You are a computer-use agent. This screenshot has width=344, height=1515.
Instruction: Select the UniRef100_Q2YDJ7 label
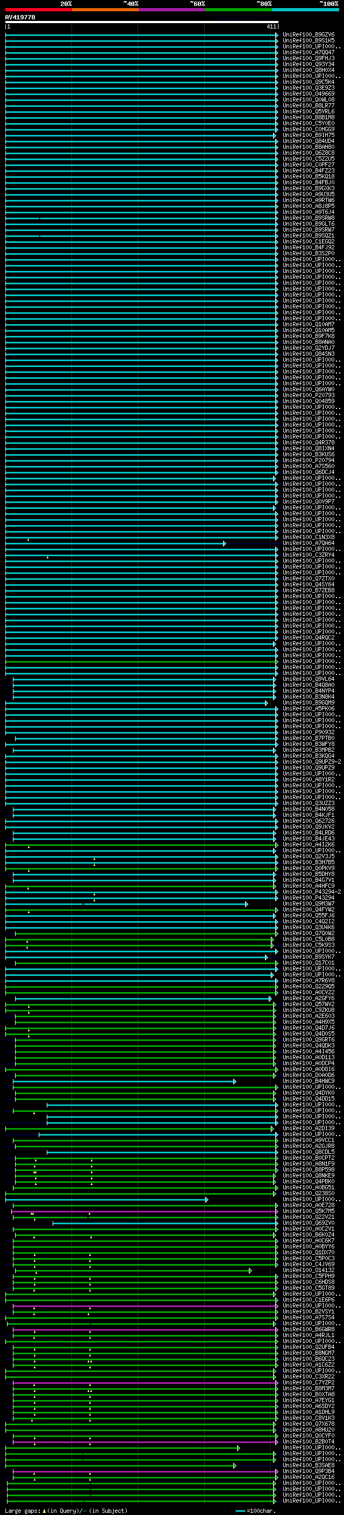(309, 348)
